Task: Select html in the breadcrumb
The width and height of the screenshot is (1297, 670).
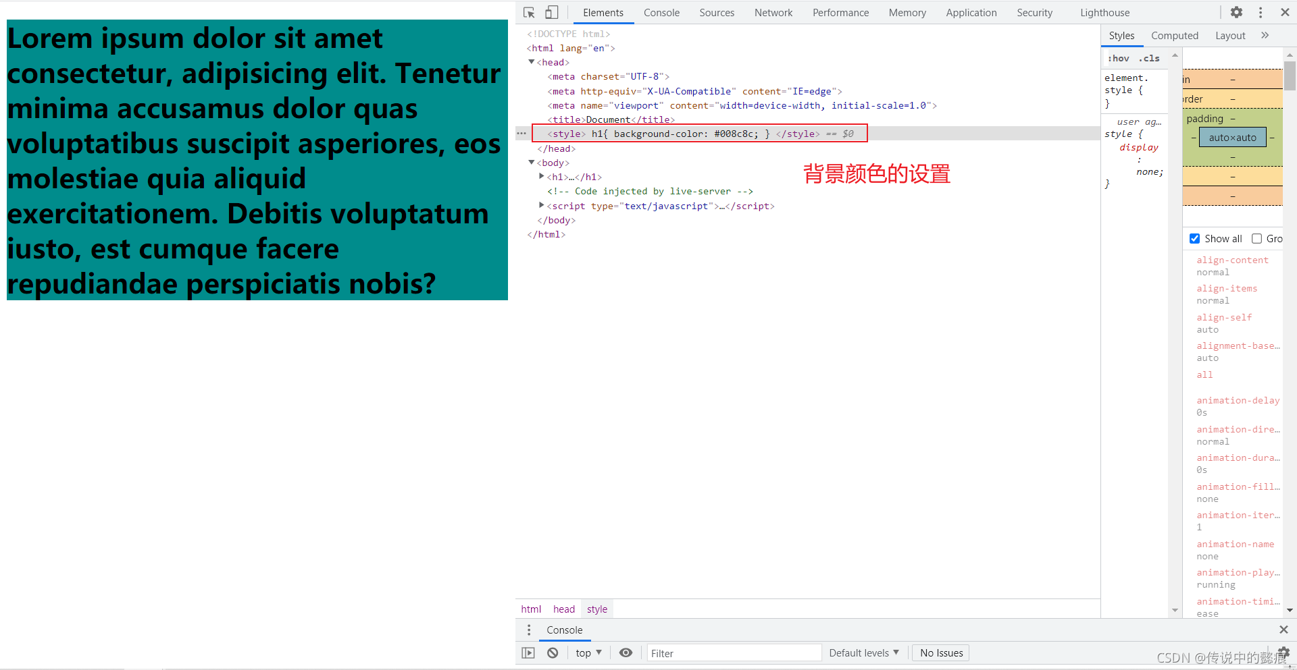Action: 531,609
